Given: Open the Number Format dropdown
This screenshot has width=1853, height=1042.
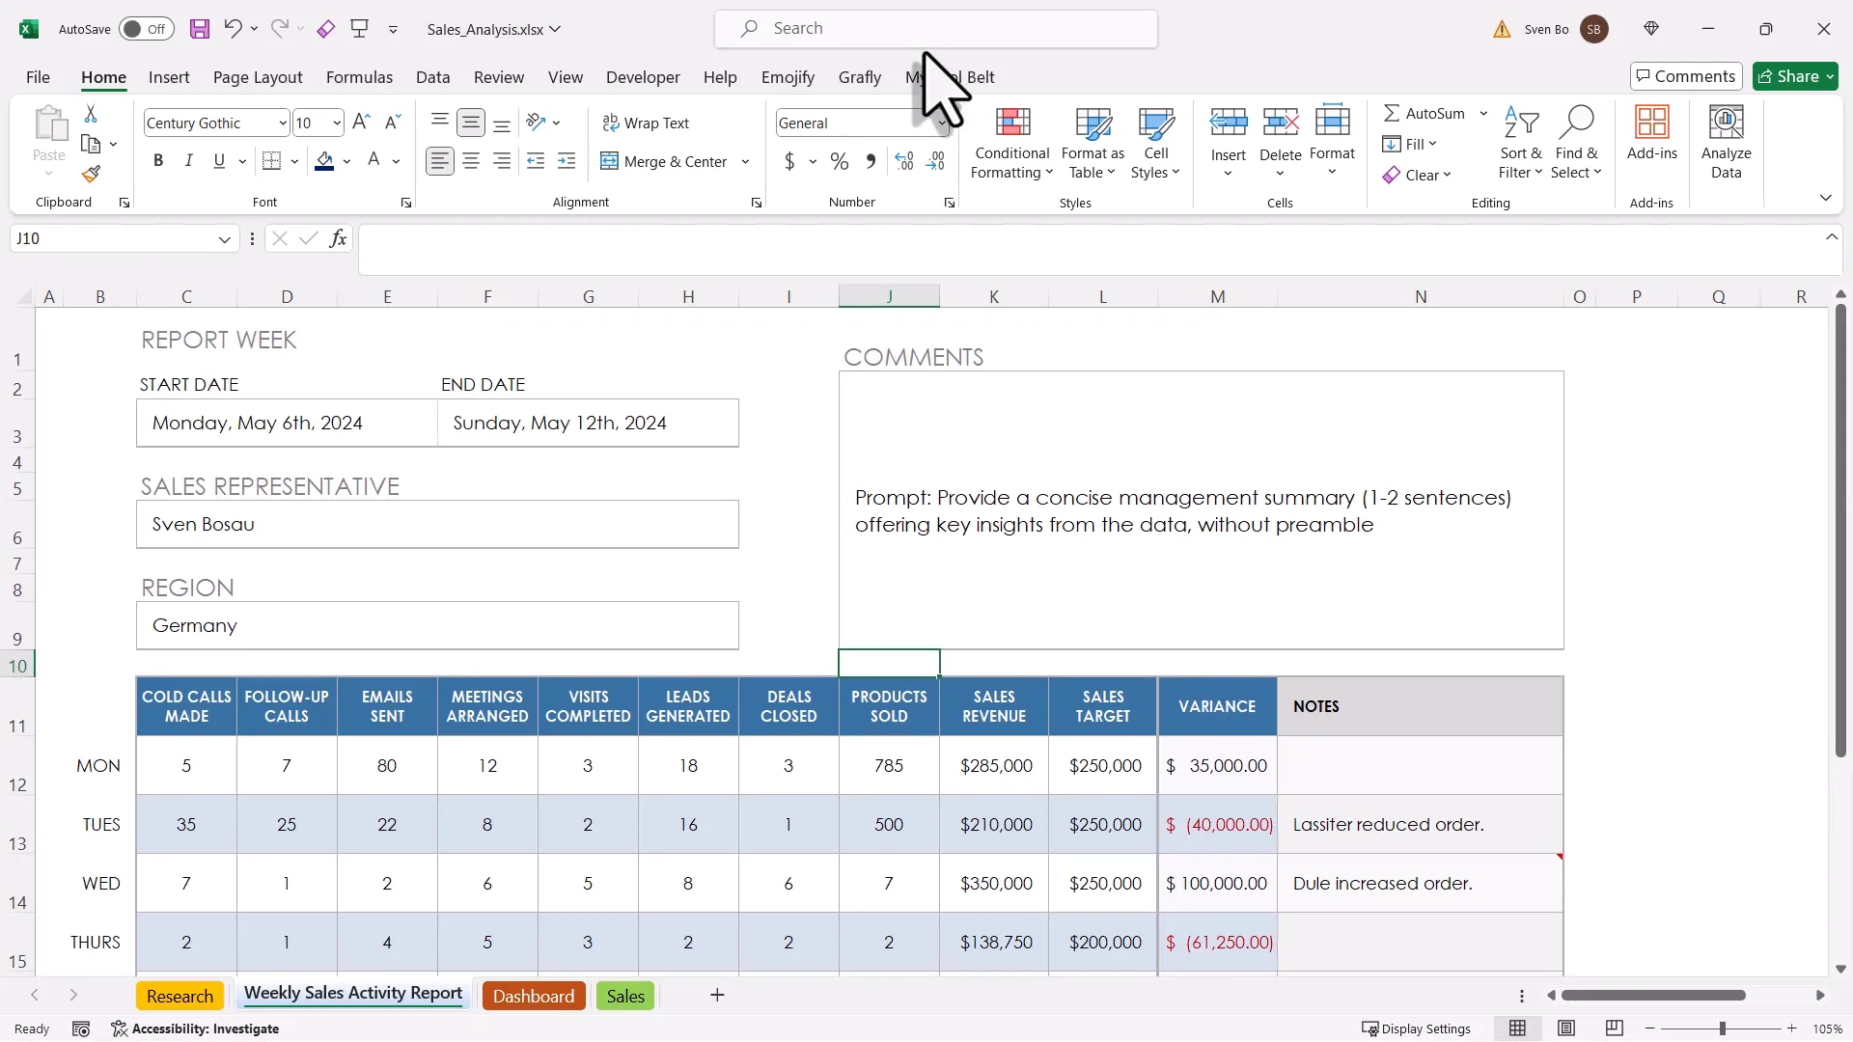Looking at the screenshot, I should coord(942,123).
